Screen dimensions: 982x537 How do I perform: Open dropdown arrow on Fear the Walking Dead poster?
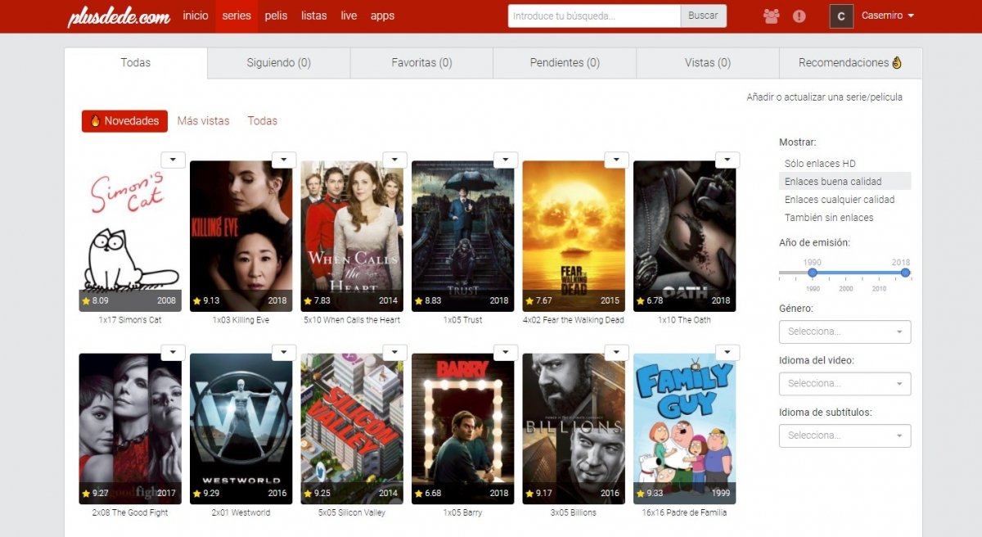(x=616, y=160)
